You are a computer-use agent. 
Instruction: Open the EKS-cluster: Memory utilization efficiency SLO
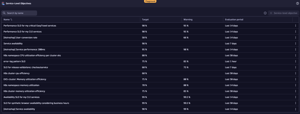[x=25, y=79]
